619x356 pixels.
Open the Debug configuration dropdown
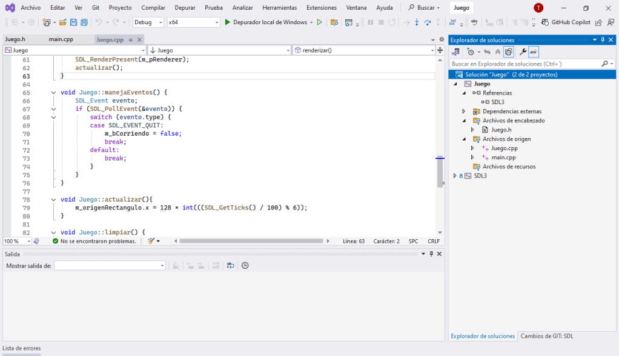click(161, 22)
